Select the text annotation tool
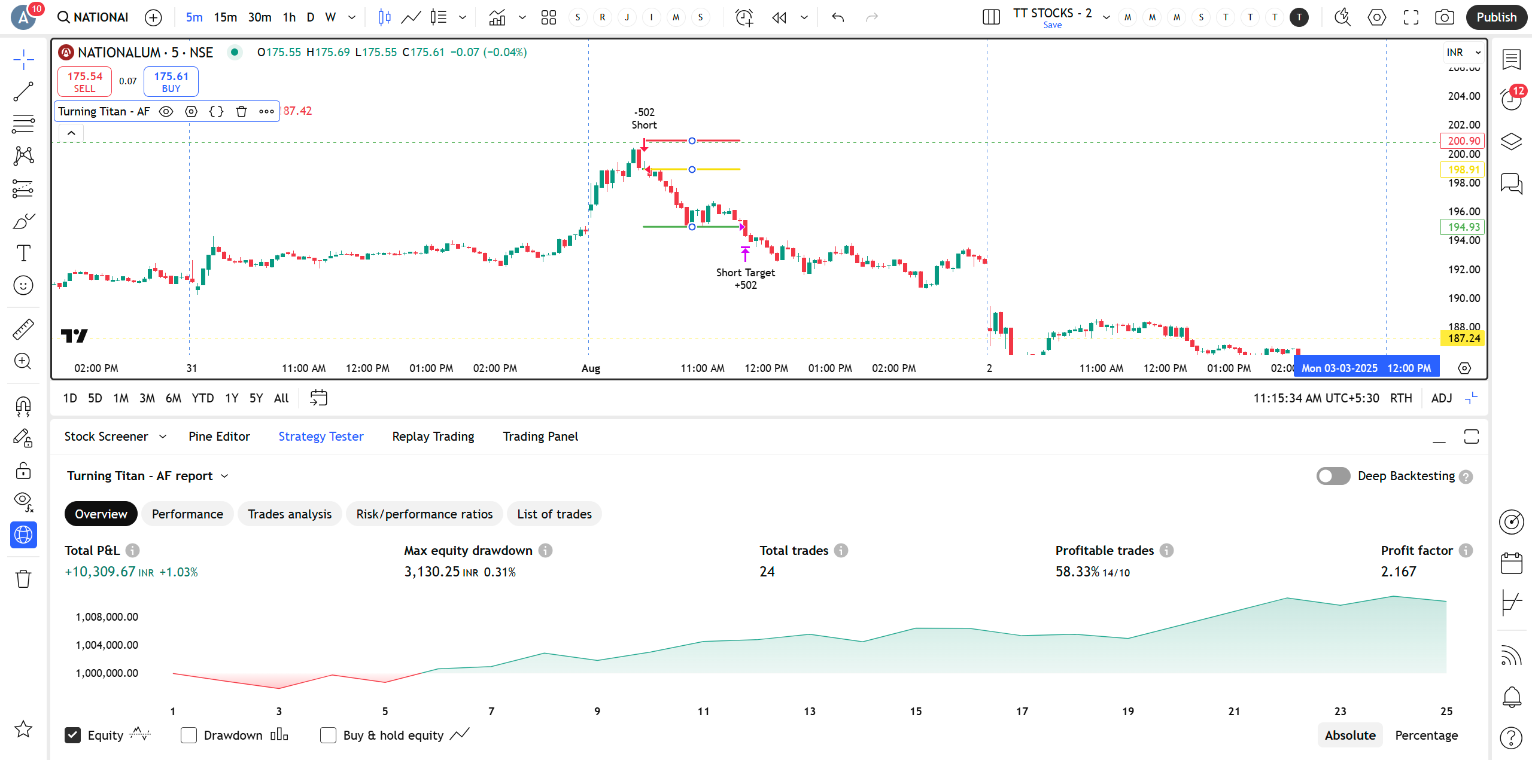The height and width of the screenshot is (760, 1532). [x=23, y=253]
